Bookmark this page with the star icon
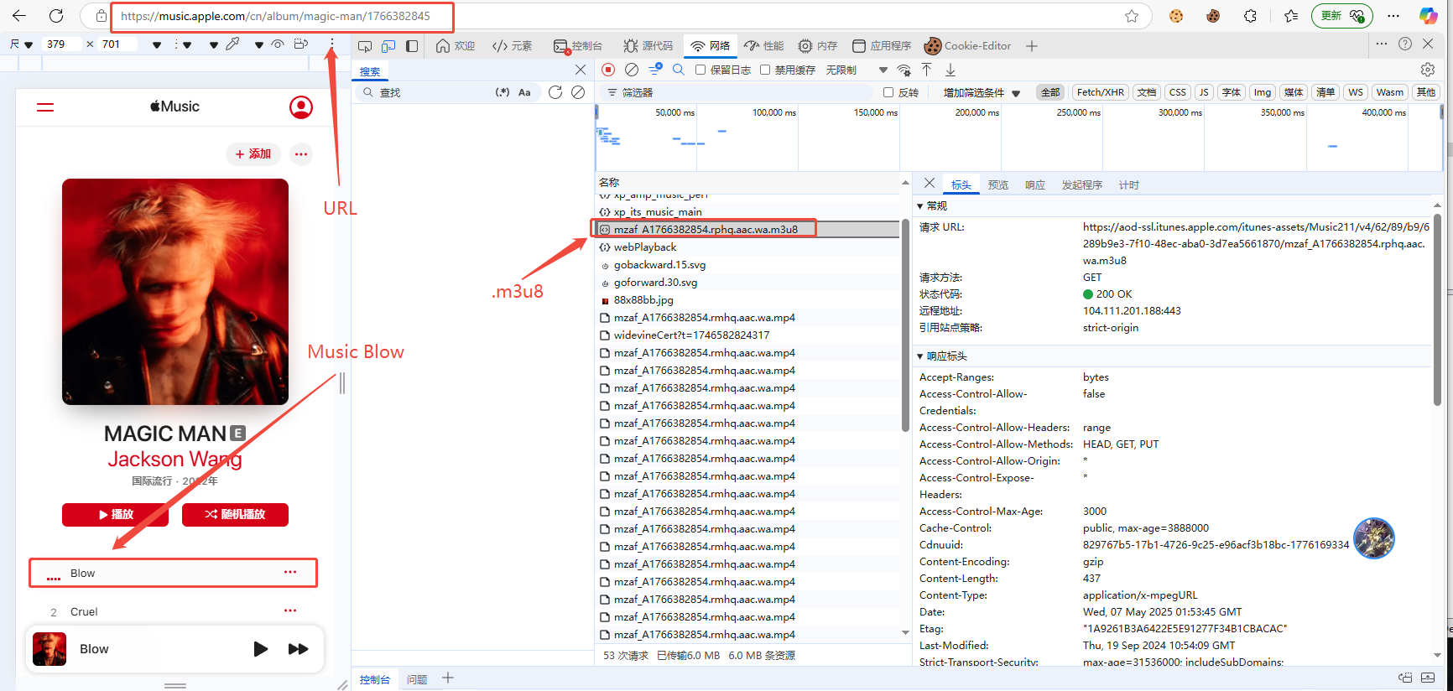The image size is (1453, 691). 1132,16
